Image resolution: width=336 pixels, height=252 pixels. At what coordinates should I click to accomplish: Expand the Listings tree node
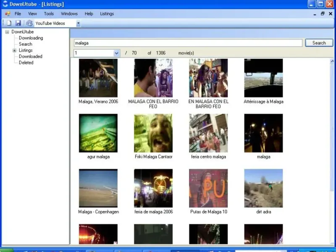(x=14, y=50)
